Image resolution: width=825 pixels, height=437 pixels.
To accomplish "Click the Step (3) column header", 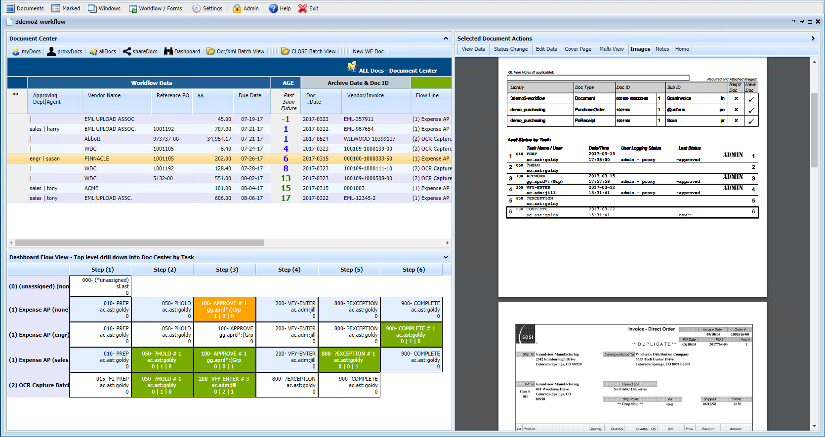I will pyautogui.click(x=227, y=270).
